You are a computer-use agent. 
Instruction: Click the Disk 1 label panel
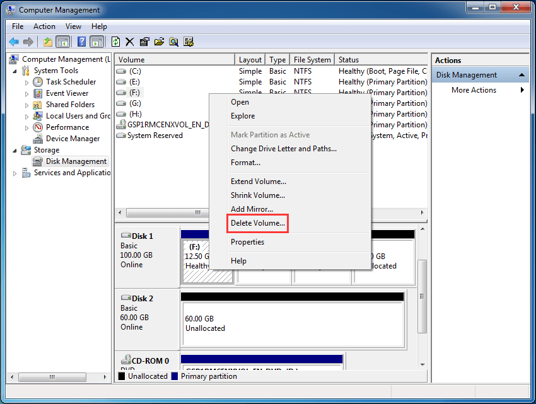click(147, 257)
